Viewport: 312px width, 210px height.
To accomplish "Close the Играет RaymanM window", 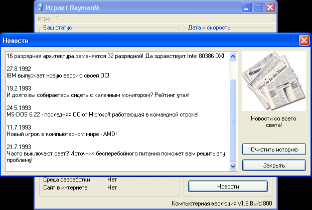I will coord(270,7).
